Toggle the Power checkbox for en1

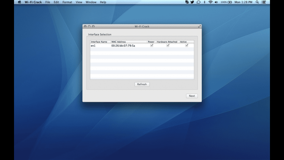click(151, 45)
